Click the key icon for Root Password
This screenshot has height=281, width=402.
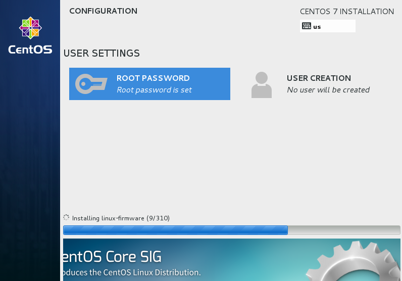(x=91, y=84)
